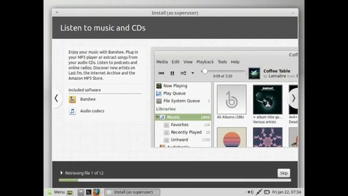The image size is (348, 196).
Task: Click the Banshee software label
Action: [x=88, y=99]
